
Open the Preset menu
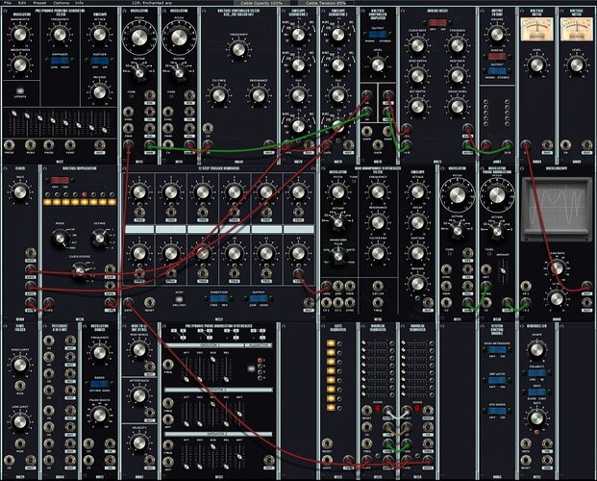point(39,3)
